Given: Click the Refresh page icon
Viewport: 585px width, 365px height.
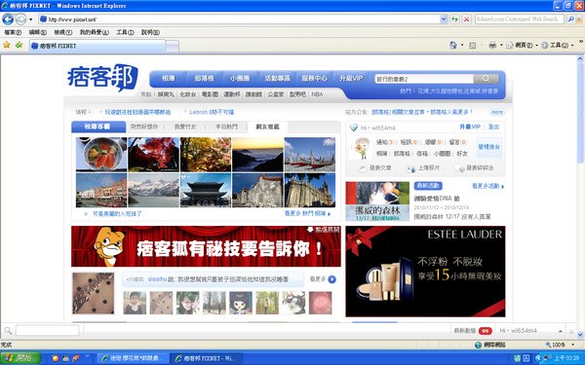Looking at the screenshot, I should pos(454,19).
